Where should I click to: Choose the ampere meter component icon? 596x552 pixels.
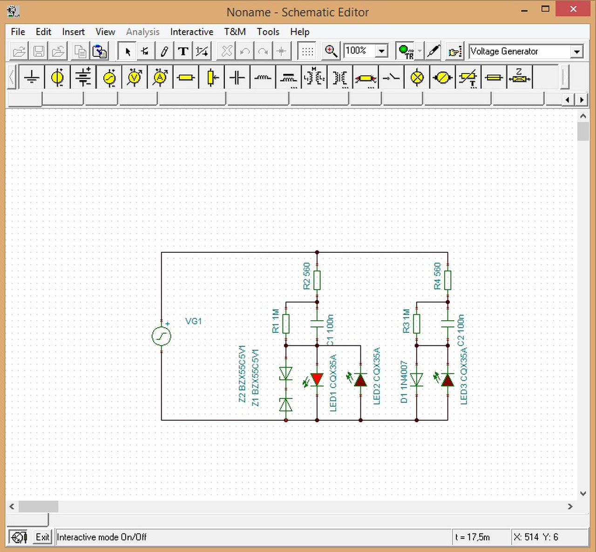point(160,77)
